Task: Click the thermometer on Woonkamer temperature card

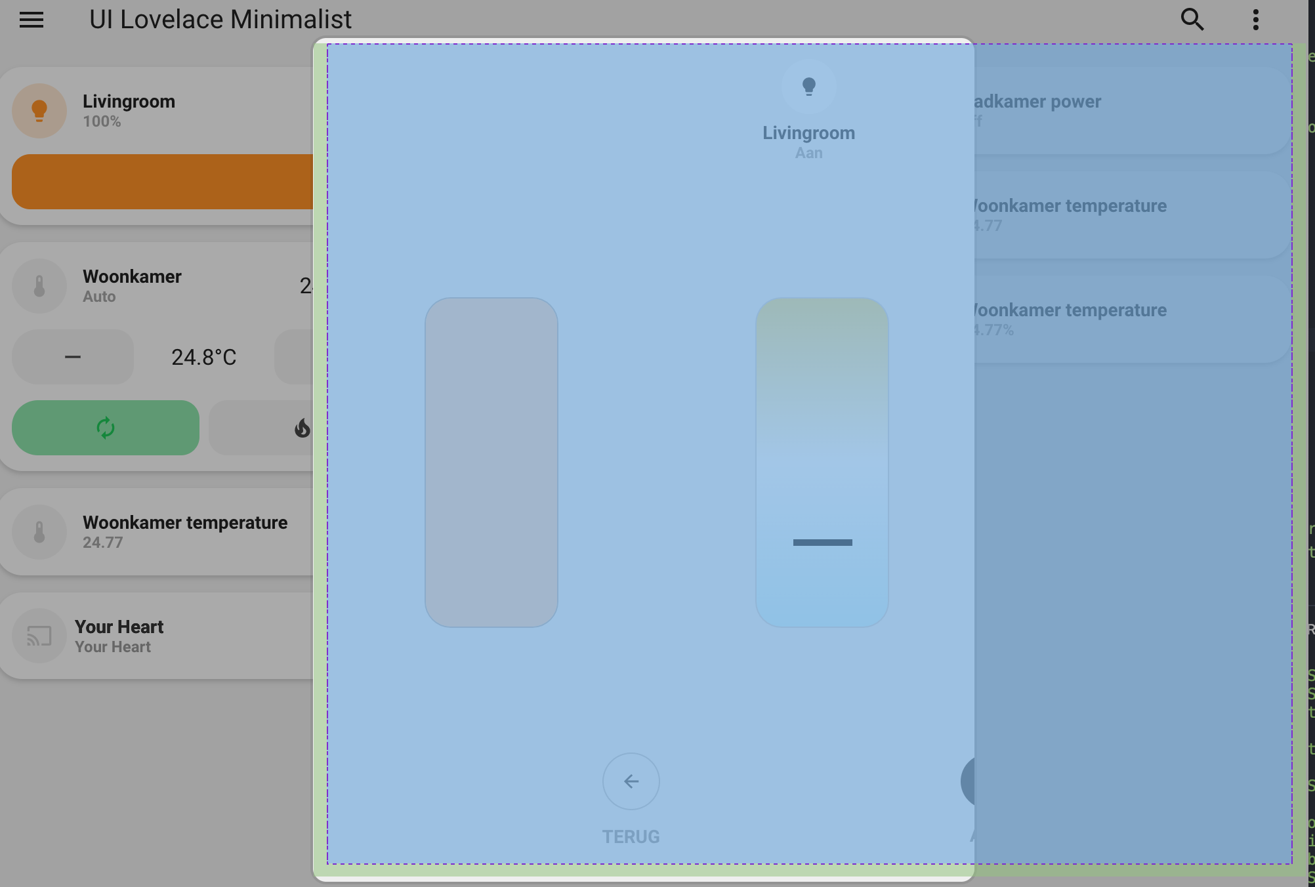Action: [x=39, y=531]
